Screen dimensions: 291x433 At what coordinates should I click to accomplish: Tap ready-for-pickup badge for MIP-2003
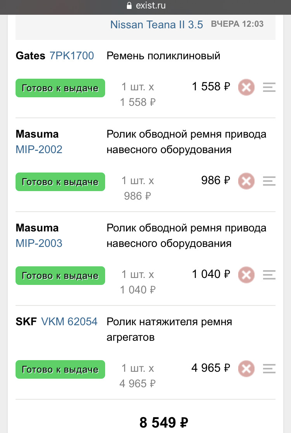(60, 276)
